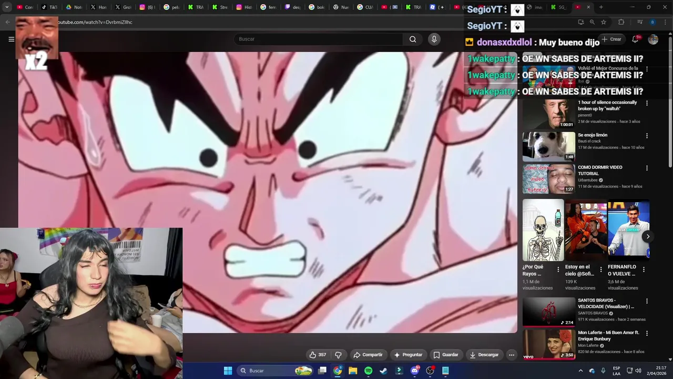Screen dimensions: 673x379
Task: Open the 'Urbantubee' channel name
Action: [x=588, y=180]
